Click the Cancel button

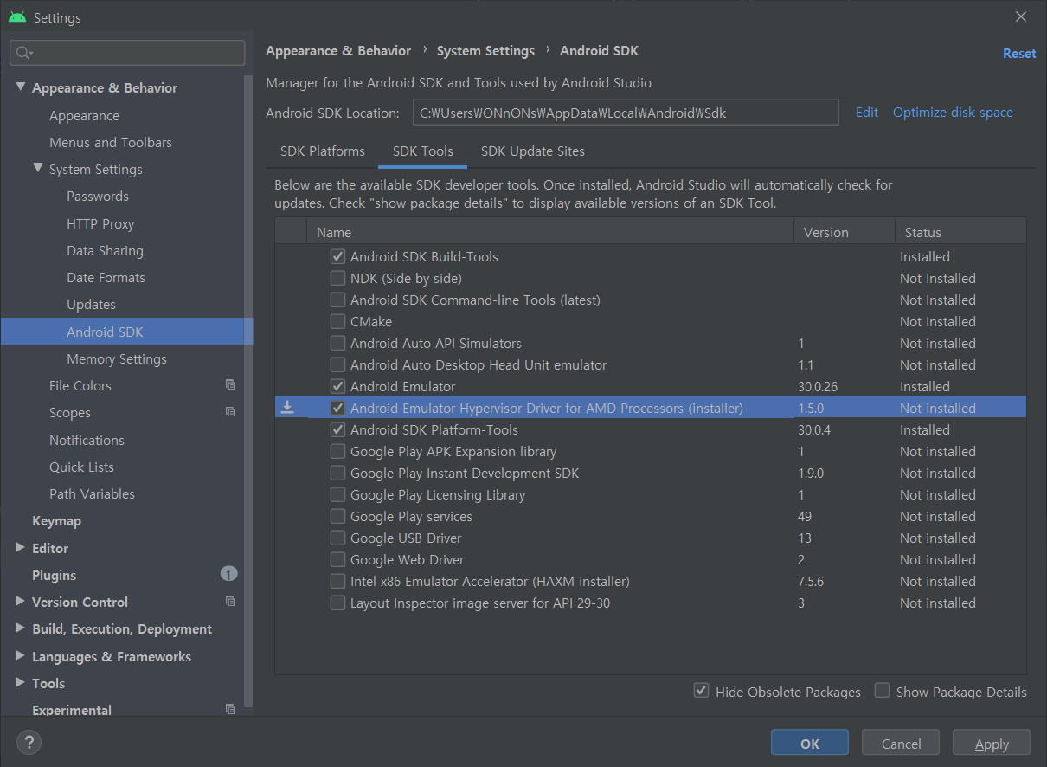[x=901, y=743]
